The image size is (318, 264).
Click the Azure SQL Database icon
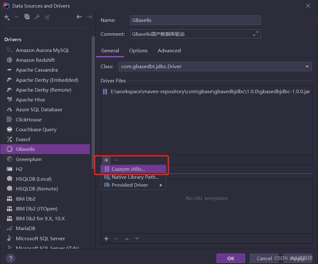click(9, 110)
